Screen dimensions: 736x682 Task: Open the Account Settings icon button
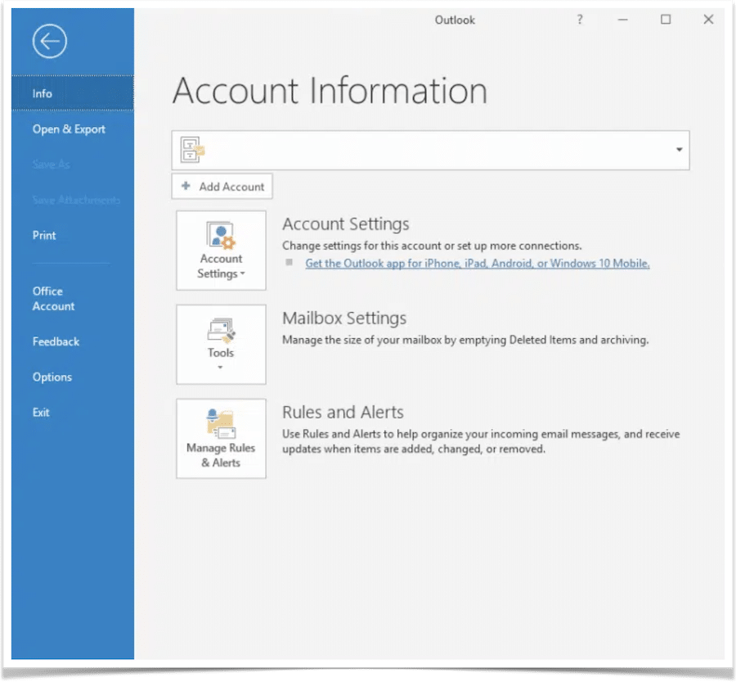[221, 237]
